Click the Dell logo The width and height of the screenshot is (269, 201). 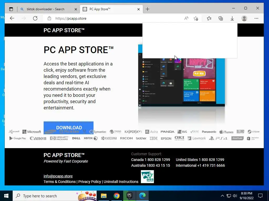[x=76, y=138]
